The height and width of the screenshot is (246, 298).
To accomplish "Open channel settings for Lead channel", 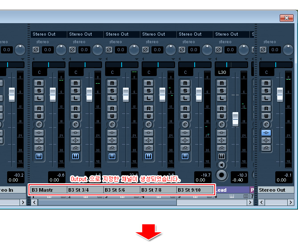I will coord(221,124).
